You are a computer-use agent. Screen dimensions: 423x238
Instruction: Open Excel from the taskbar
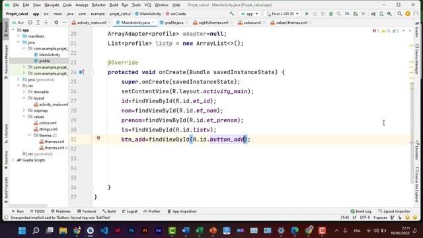click(200, 231)
